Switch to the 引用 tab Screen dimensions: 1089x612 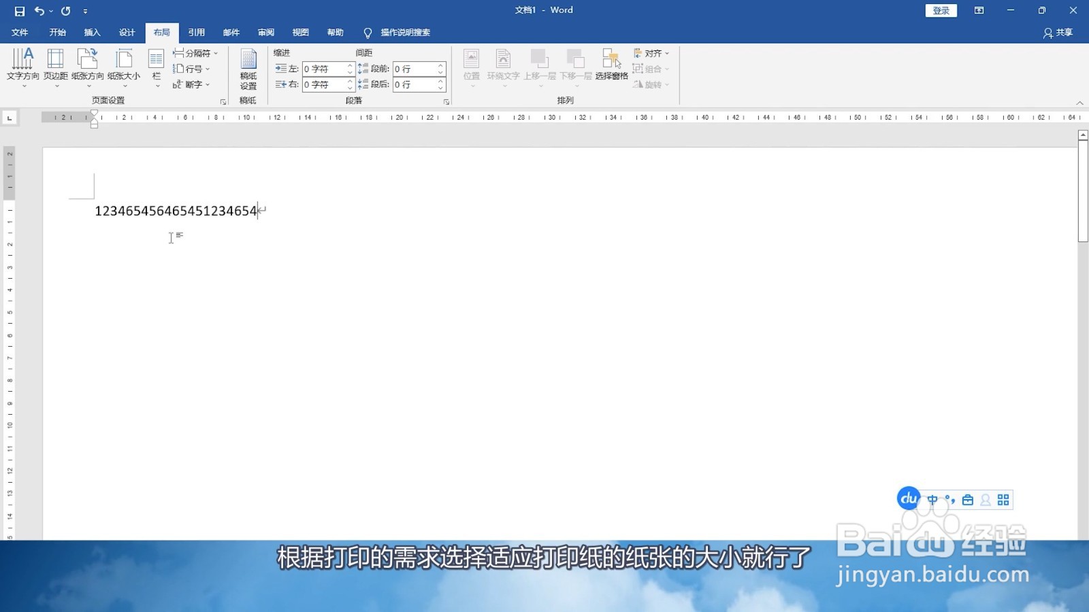tap(197, 33)
